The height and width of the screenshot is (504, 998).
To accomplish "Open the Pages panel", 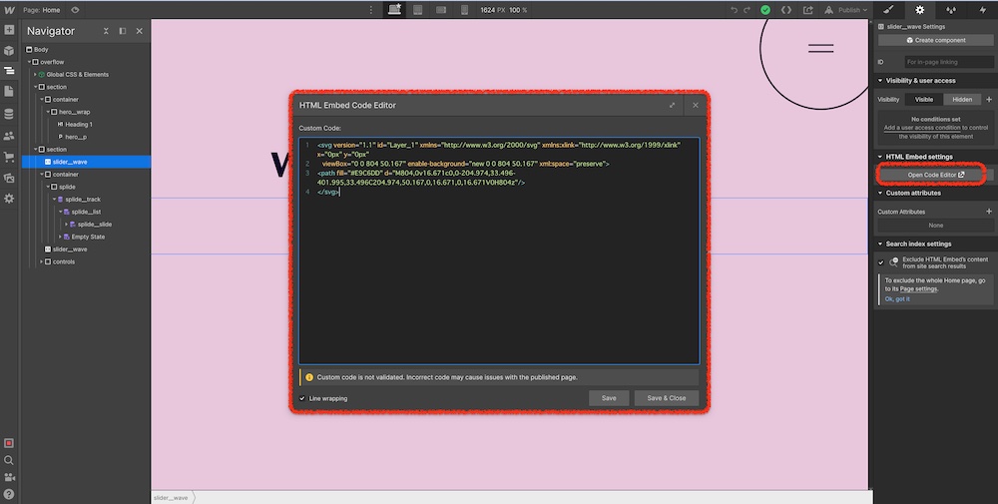I will tap(9, 92).
